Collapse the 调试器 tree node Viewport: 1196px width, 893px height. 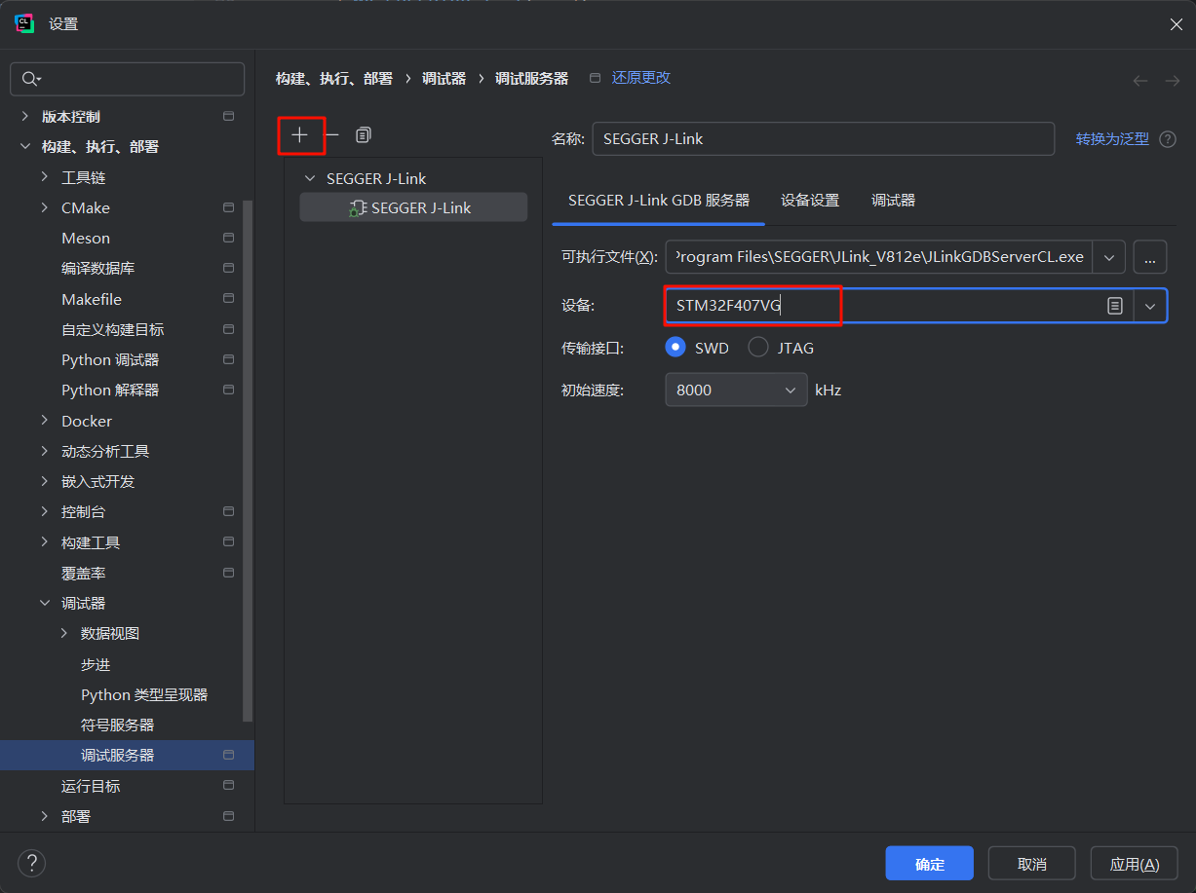tap(45, 603)
